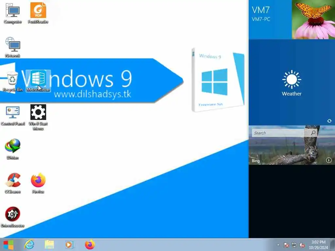Show hidden tray icons arrow
The image size is (335, 251).
(x=278, y=245)
